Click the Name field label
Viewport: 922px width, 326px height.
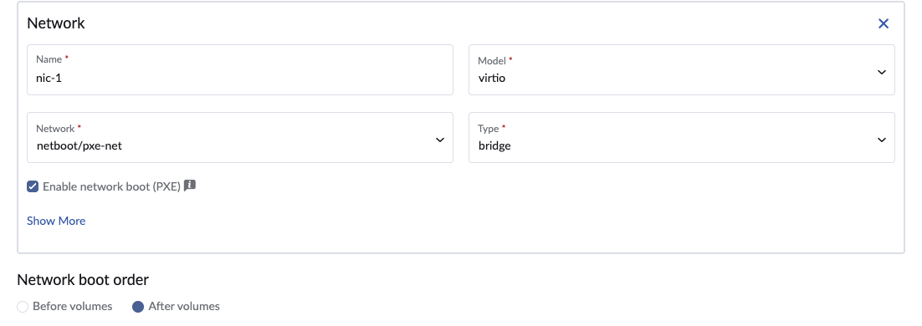pos(49,59)
